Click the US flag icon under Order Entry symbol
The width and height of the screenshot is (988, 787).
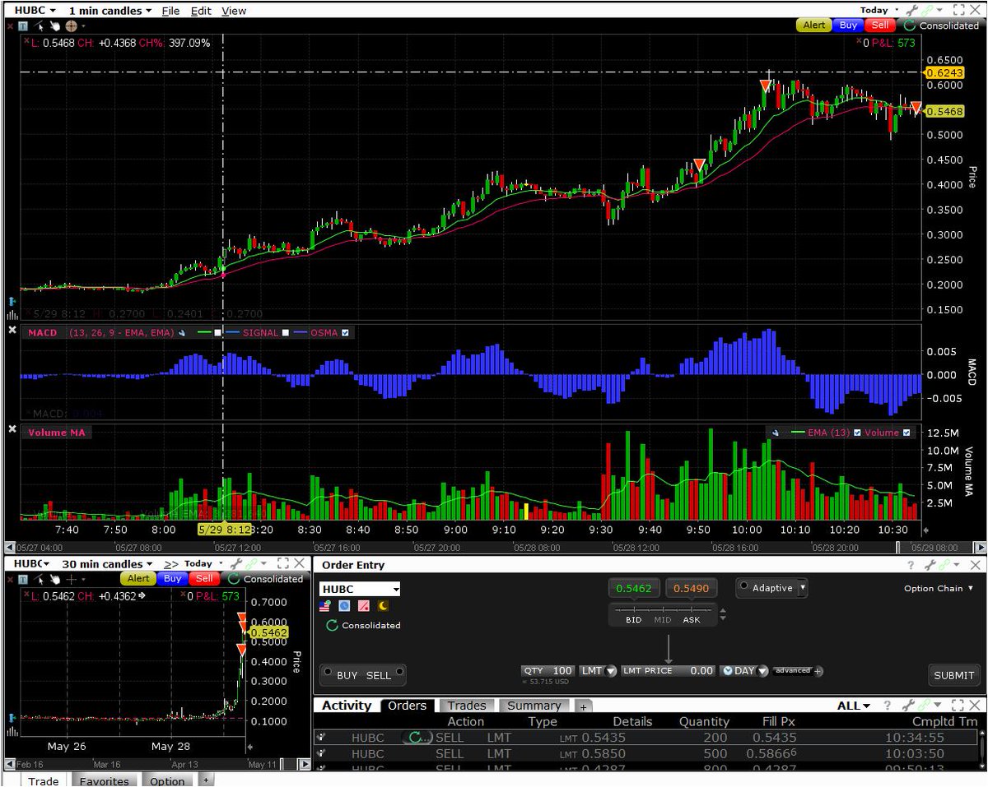[x=326, y=606]
